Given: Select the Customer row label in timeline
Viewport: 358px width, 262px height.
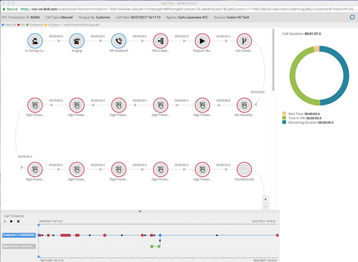Looking at the screenshot, I should pyautogui.click(x=19, y=235).
